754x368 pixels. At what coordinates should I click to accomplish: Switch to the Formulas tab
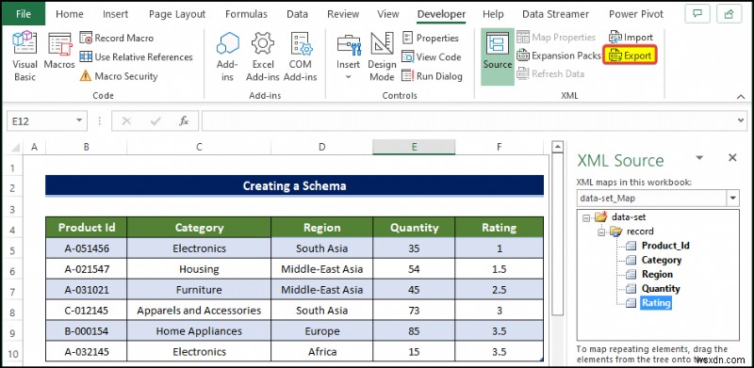point(246,14)
